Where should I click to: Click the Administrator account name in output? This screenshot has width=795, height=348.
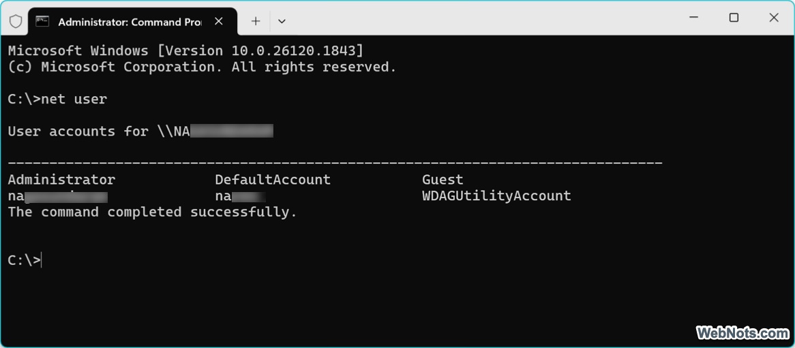[61, 180]
